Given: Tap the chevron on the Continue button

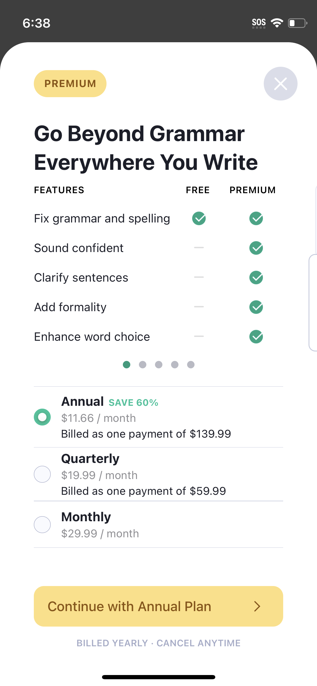Looking at the screenshot, I should coord(257,606).
